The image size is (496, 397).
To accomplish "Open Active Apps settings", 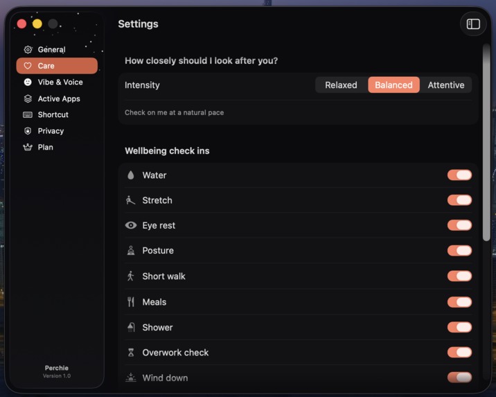I will tap(57, 98).
